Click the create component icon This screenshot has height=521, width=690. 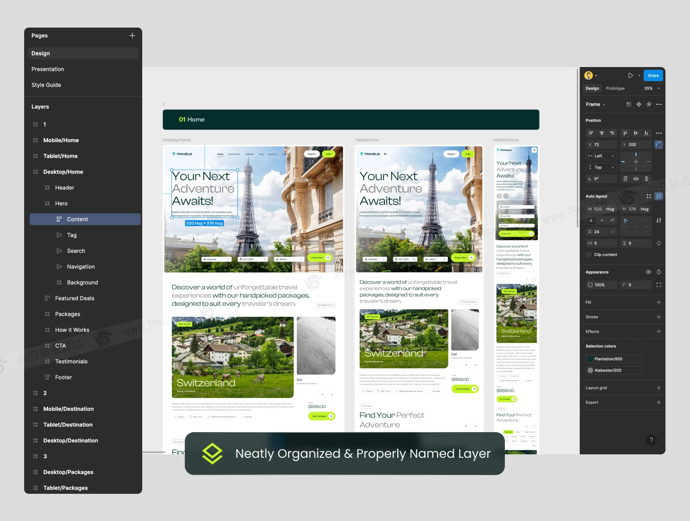pos(639,105)
